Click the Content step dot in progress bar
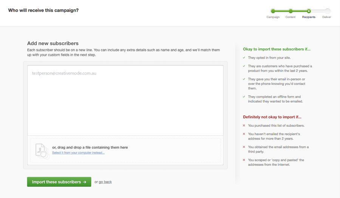The image size is (340, 198). tap(291, 11)
